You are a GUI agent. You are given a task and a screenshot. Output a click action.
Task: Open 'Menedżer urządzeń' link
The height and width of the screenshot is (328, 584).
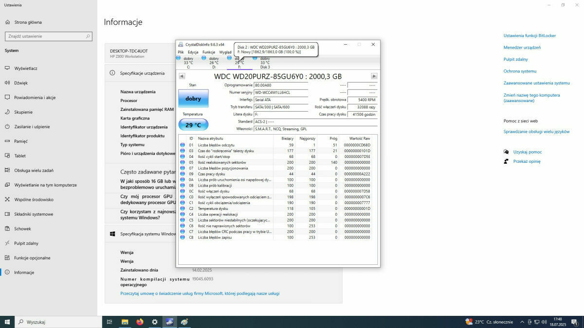(522, 48)
